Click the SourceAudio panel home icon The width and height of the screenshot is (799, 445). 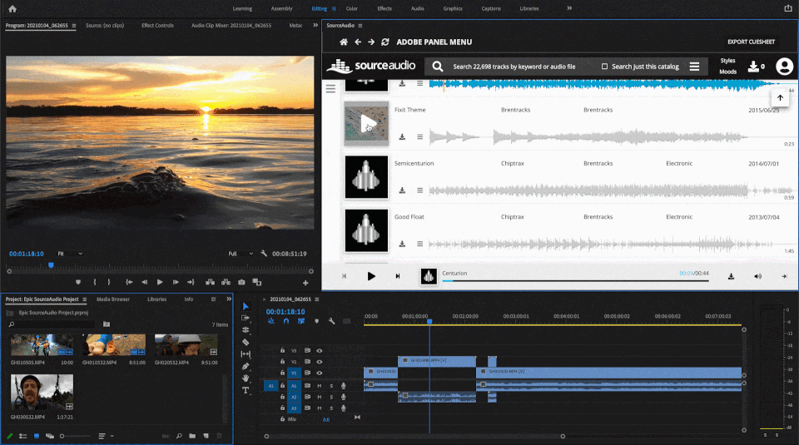tap(344, 42)
